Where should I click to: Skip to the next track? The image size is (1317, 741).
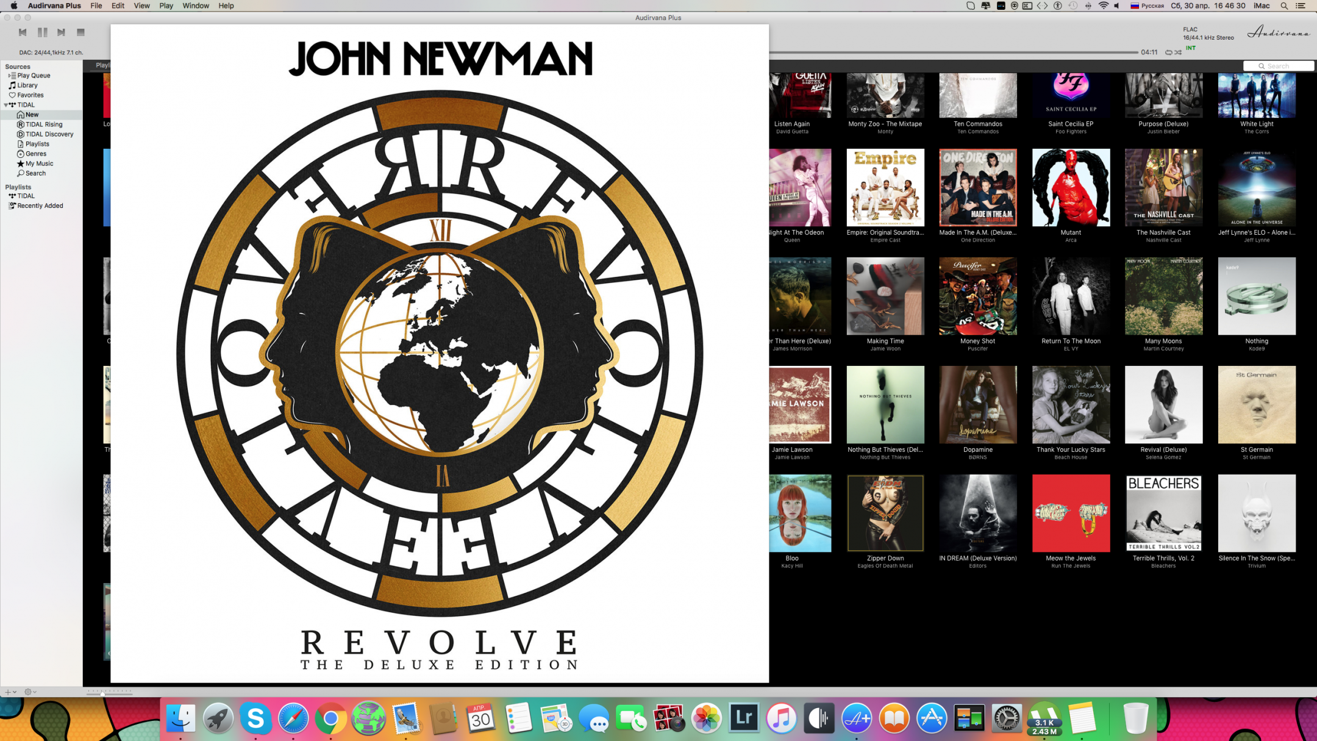61,32
